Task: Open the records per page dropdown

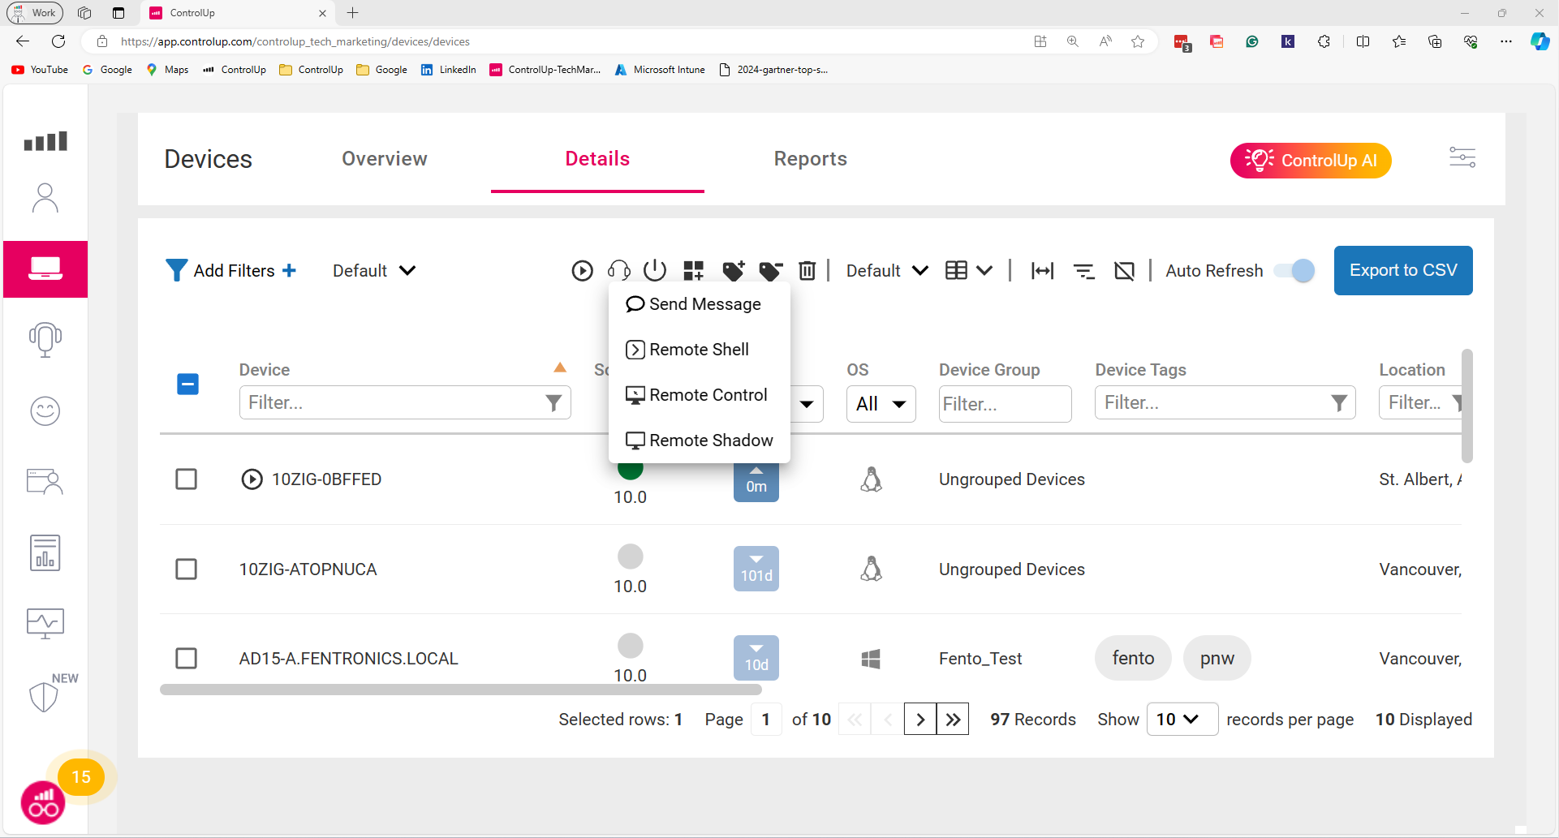Action: (x=1181, y=720)
